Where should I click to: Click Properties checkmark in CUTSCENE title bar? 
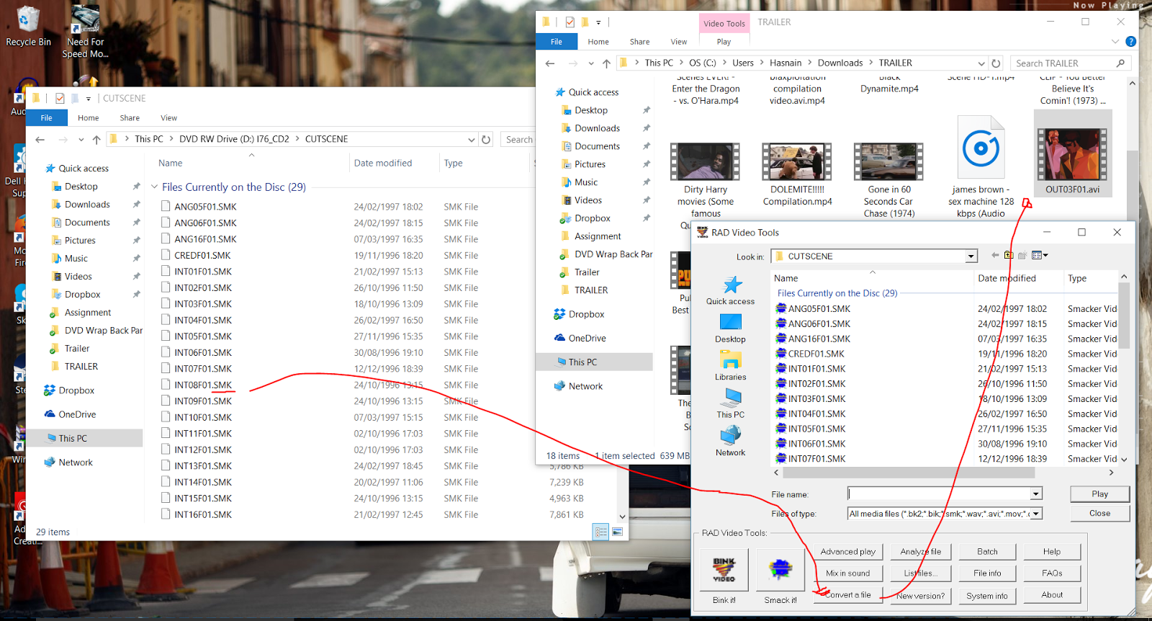point(60,99)
